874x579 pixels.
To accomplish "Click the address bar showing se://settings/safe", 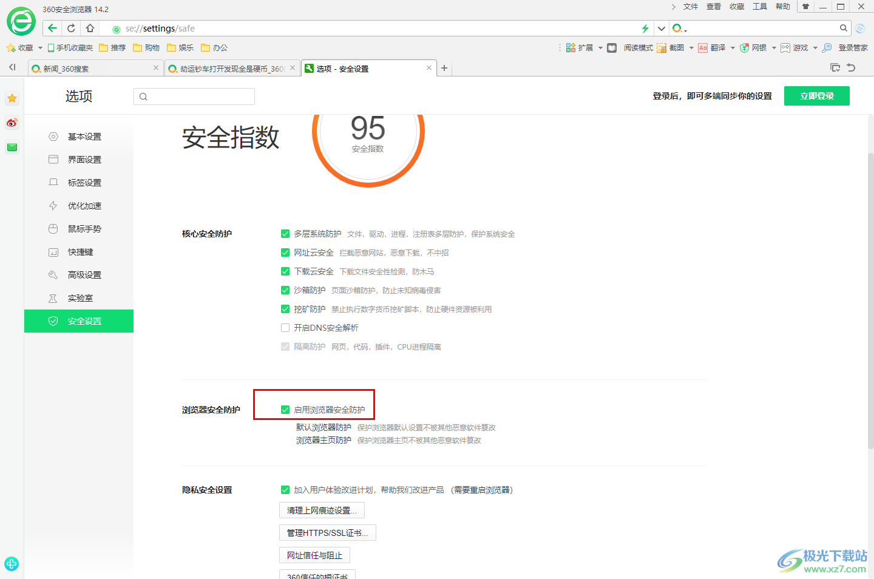I will (x=376, y=29).
